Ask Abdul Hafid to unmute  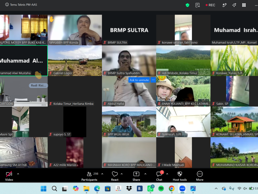pos(139,80)
